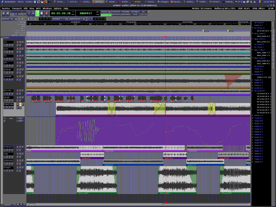Click the Stop transport button
This screenshot has height=207, width=276.
click(42, 13)
